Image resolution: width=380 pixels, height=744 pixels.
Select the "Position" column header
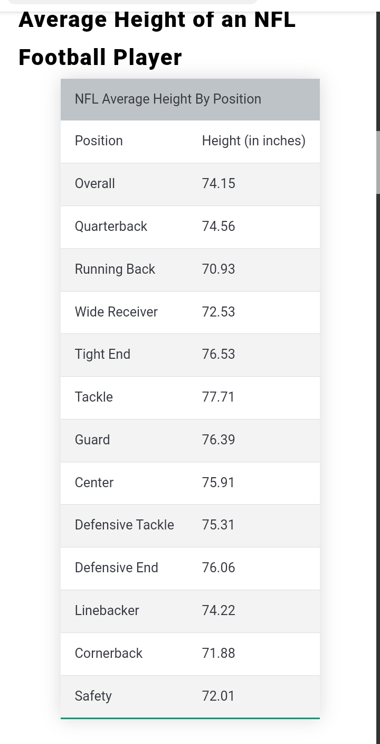pyautogui.click(x=99, y=141)
